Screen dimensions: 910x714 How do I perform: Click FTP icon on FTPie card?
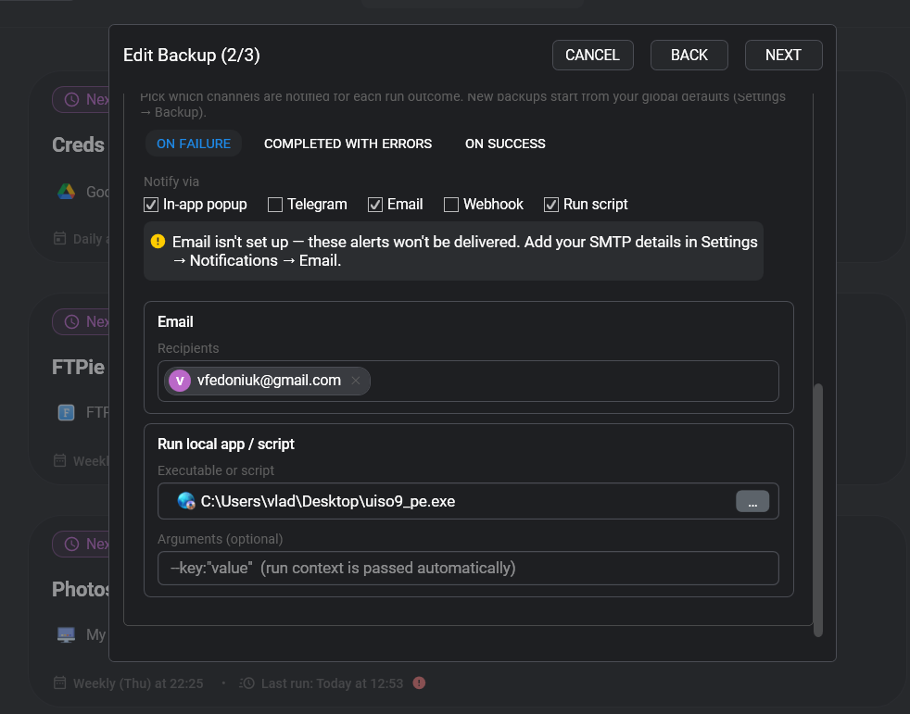click(x=66, y=412)
